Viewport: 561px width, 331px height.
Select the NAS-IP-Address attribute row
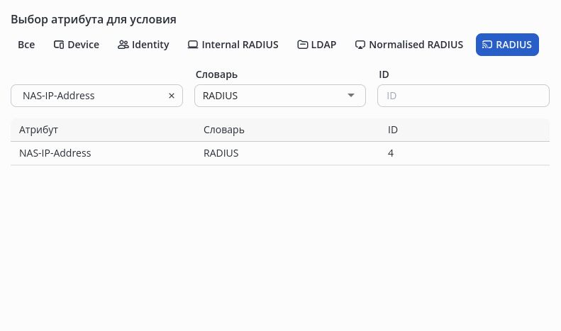[x=55, y=153]
